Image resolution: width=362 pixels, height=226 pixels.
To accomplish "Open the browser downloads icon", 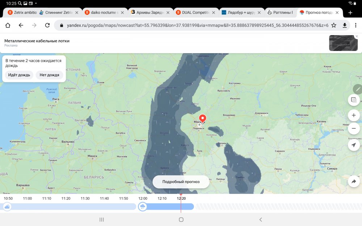I will (x=345, y=25).
